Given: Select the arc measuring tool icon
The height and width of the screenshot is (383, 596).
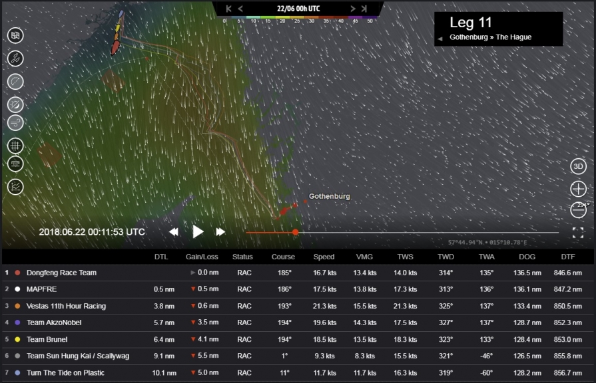Looking at the screenshot, I should coord(15,82).
